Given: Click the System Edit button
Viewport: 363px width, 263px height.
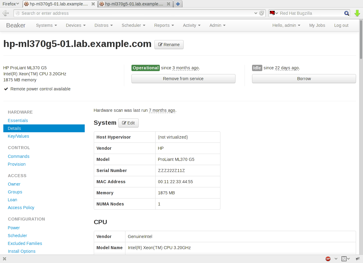Looking at the screenshot, I should 128,123.
